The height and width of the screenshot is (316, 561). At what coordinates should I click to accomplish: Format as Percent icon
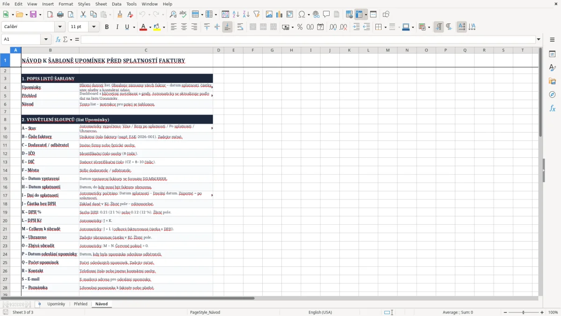[300, 27]
